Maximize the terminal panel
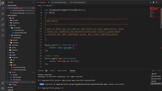 [157, 71]
